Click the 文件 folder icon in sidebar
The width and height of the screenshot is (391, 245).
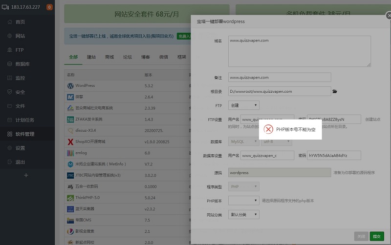pyautogui.click(x=10, y=106)
